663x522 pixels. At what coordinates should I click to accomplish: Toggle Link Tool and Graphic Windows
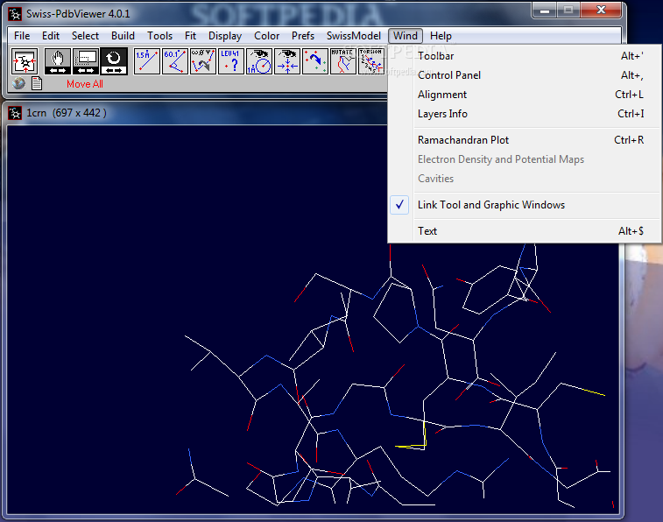tap(525, 205)
